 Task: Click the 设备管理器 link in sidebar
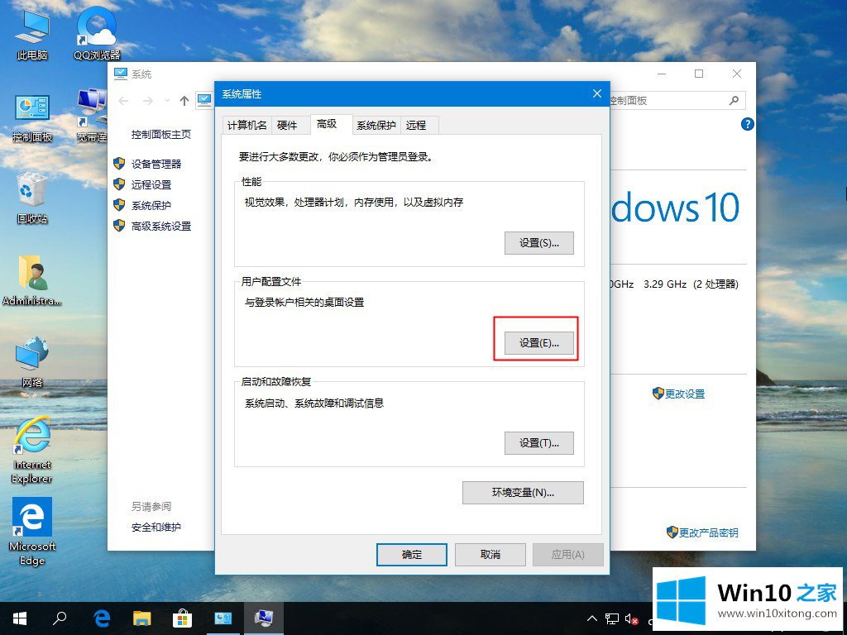(156, 164)
